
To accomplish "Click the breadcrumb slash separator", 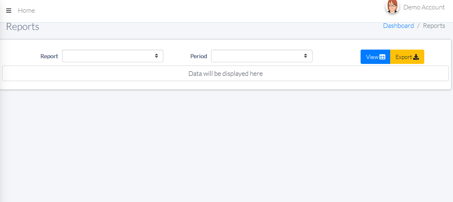I will pyautogui.click(x=419, y=26).
